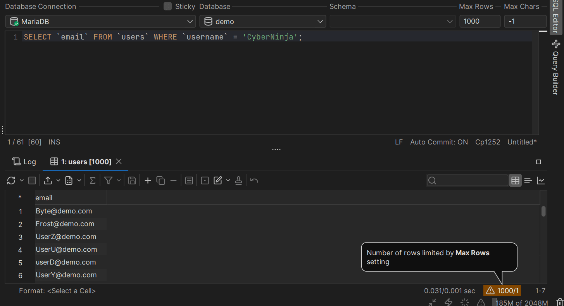The height and width of the screenshot is (306, 564).
Task: Select the UserZ@demo.com cell
Action: (71, 237)
